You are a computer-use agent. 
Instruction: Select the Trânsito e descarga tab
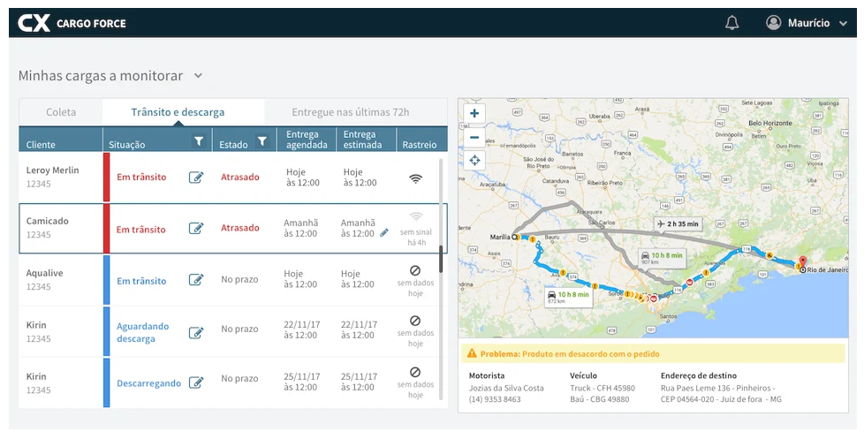[178, 112]
